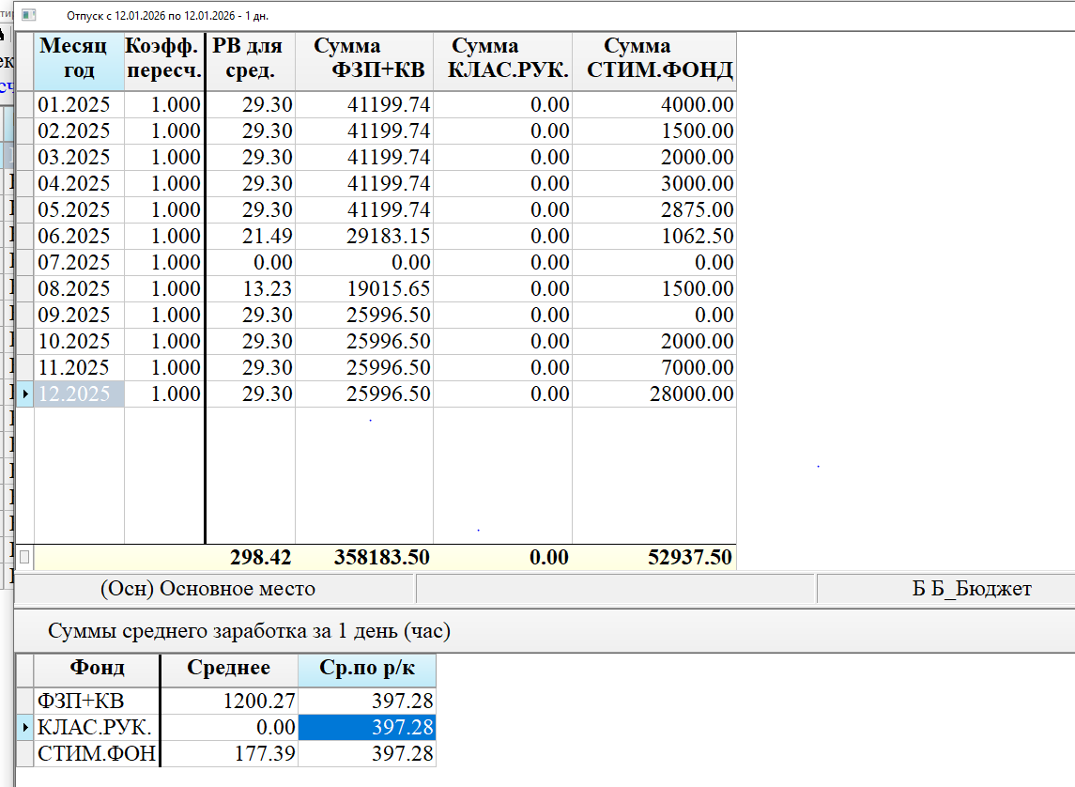
Task: Sort by the Месяц год column header
Action: (80, 59)
